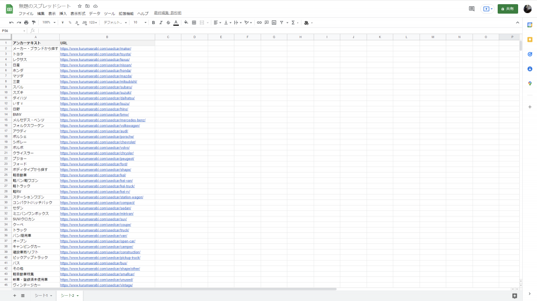
Task: Open the horizontal align dropdown
Action: [217, 23]
